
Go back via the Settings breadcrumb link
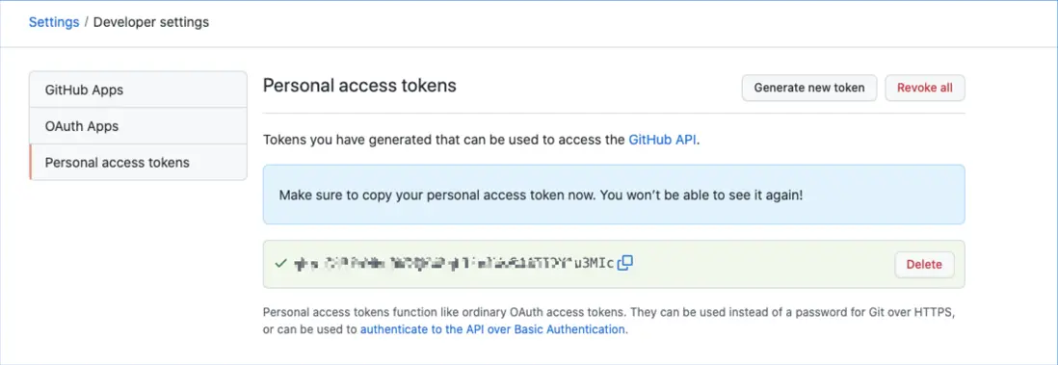(54, 22)
